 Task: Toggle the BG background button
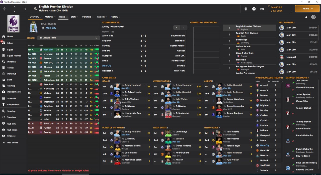(313, 17)
